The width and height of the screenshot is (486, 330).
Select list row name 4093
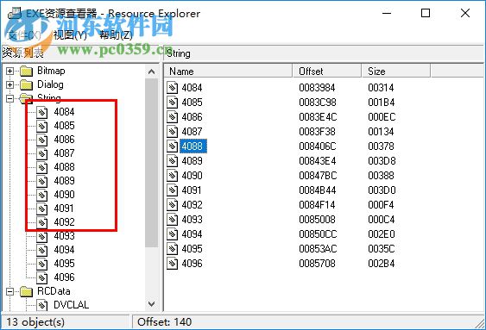coord(192,220)
